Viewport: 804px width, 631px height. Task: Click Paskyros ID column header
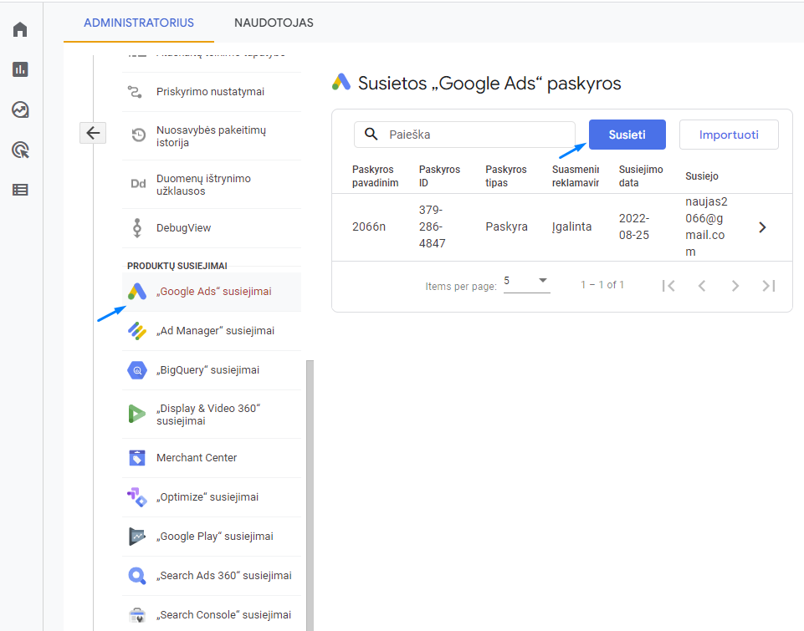[x=439, y=176]
